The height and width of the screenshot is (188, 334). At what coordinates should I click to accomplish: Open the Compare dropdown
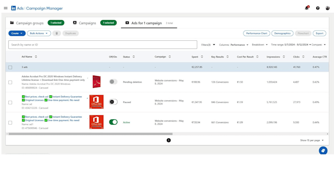click(x=319, y=45)
